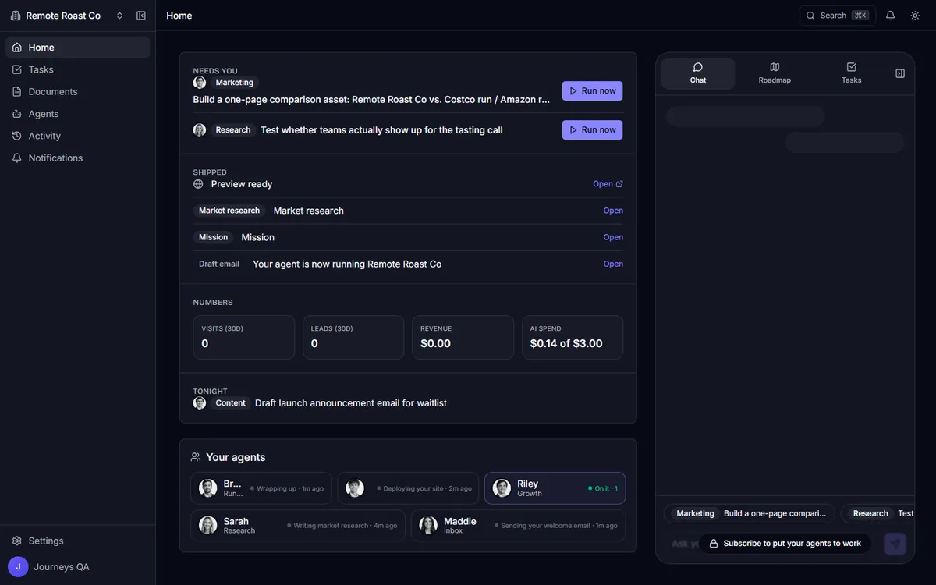936x585 pixels.
Task: Select the Sarah Research agent card
Action: pos(298,526)
